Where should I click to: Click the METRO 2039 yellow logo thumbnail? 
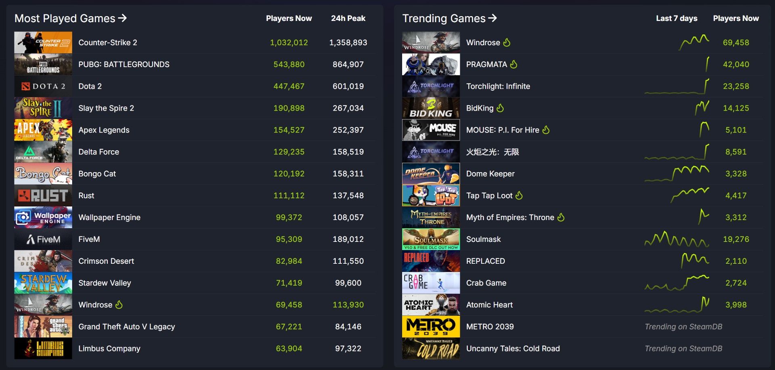coord(431,326)
